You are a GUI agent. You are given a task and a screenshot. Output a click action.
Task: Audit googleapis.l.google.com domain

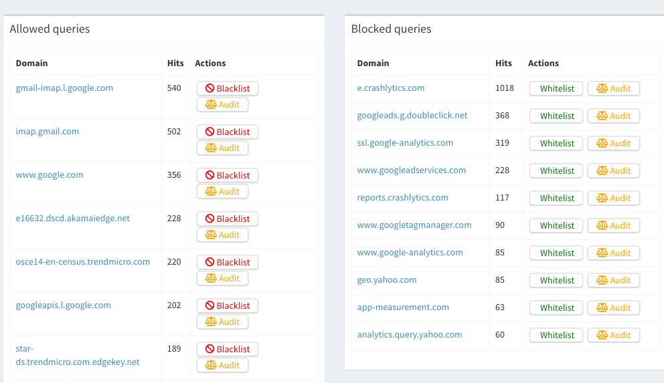[x=222, y=322]
